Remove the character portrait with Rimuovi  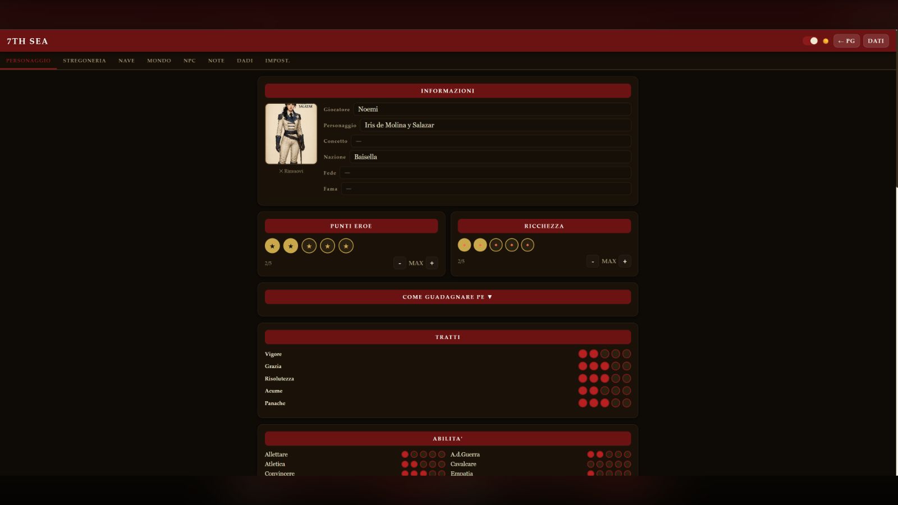[x=291, y=171]
